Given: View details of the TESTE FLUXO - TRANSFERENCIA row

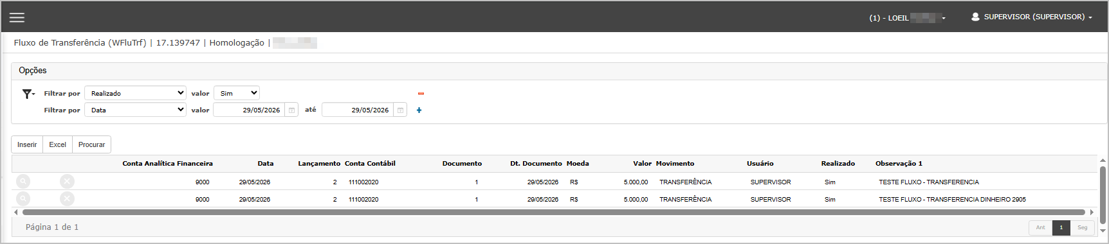Looking at the screenshot, I should 23,182.
